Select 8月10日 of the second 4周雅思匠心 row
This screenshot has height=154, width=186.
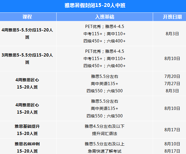[x=172, y=108]
